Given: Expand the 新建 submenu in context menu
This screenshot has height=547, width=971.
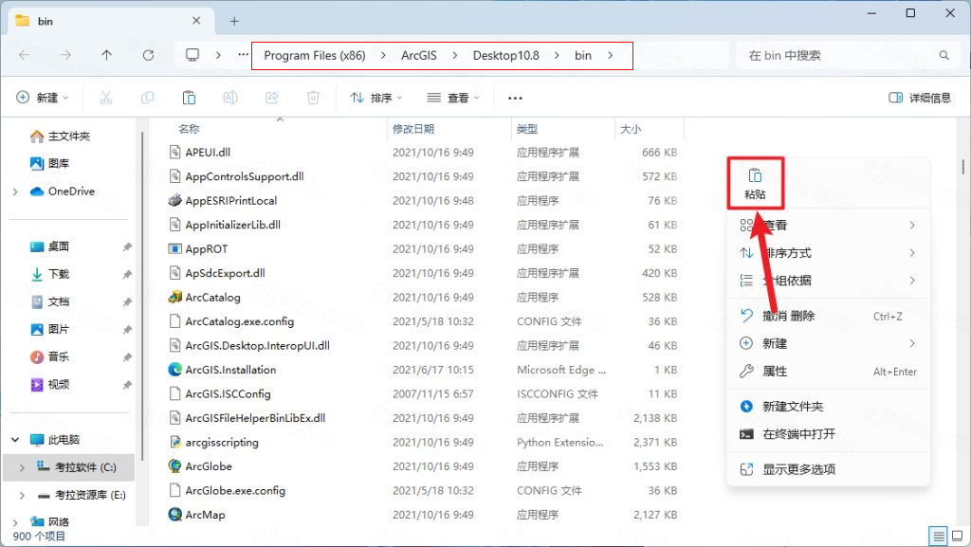Looking at the screenshot, I should (x=828, y=343).
